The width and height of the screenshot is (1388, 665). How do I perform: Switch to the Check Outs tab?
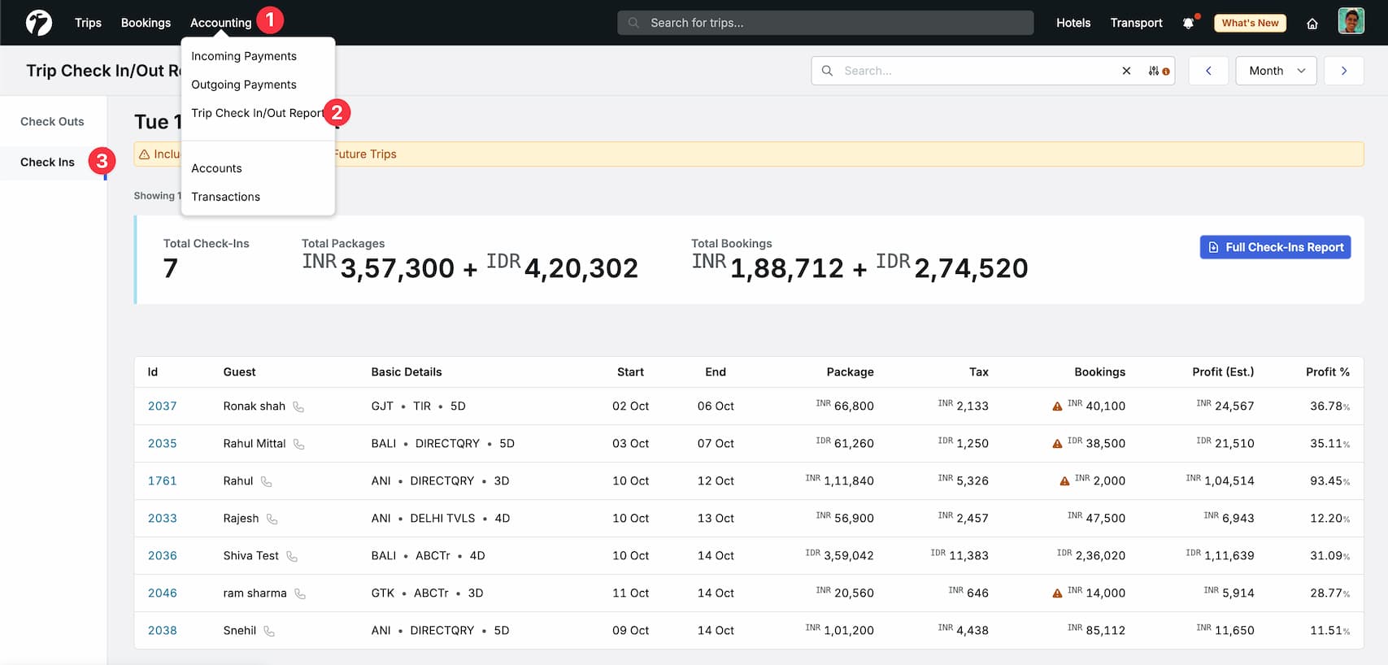52,121
